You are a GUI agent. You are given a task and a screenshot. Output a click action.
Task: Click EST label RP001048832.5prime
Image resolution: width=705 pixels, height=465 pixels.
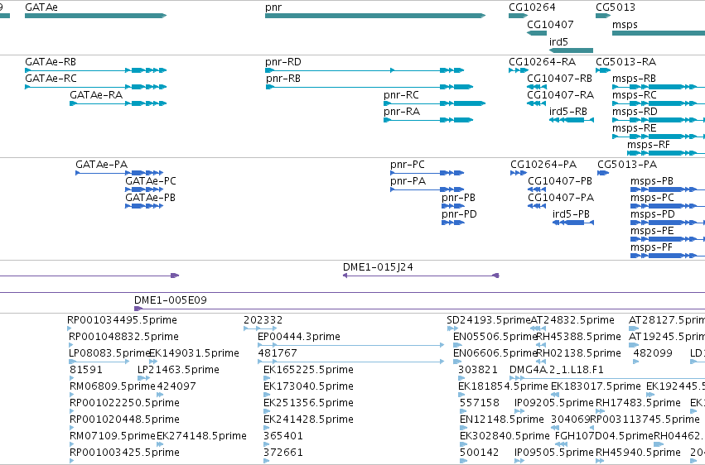coord(123,337)
